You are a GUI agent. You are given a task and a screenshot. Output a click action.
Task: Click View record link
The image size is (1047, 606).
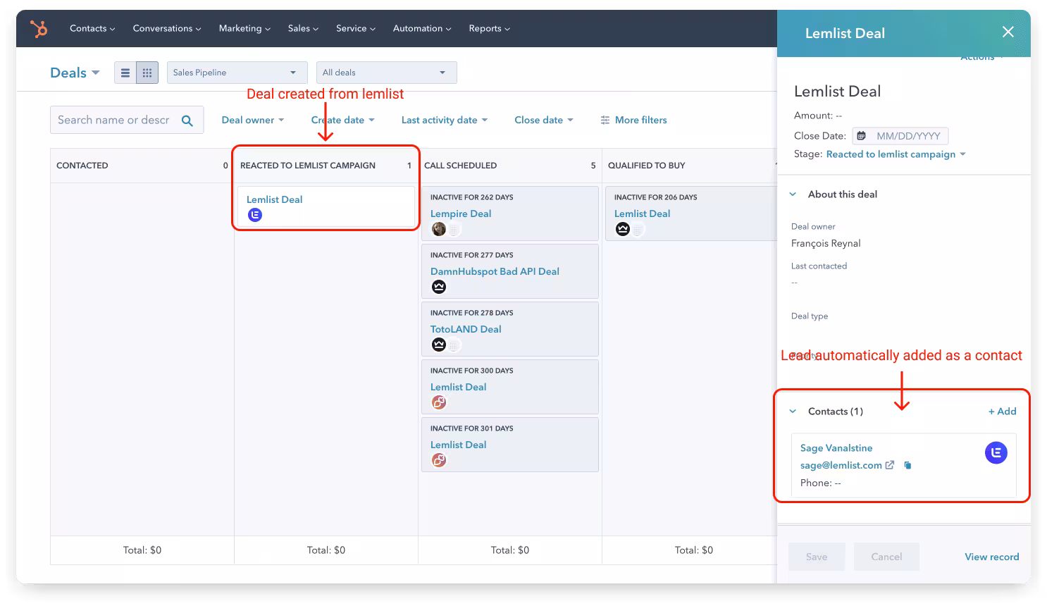991,557
